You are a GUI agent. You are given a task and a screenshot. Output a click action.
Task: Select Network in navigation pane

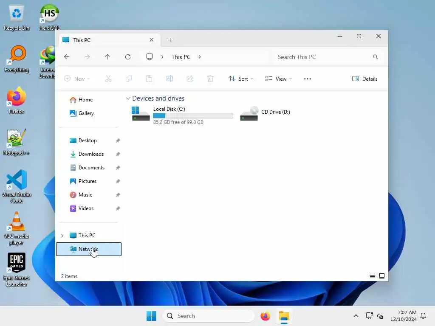[89, 249]
